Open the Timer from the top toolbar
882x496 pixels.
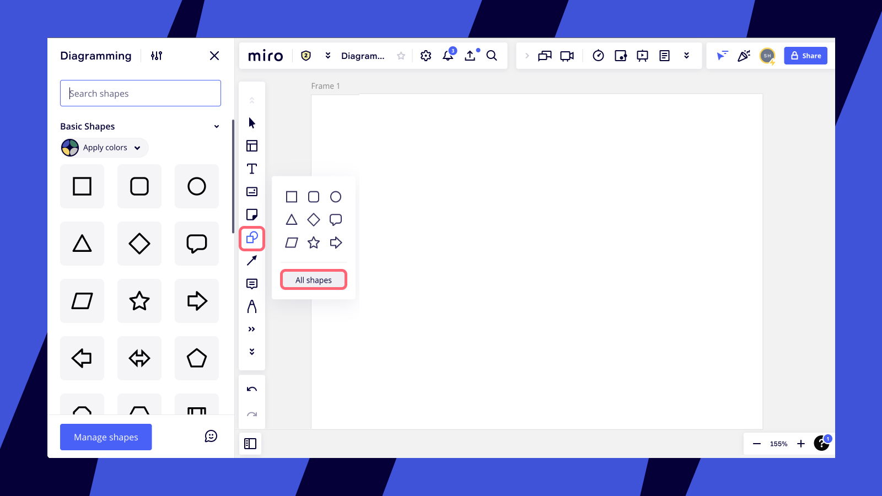(x=598, y=55)
